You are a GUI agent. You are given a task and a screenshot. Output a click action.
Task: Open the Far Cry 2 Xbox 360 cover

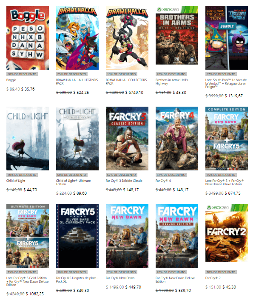(227, 233)
